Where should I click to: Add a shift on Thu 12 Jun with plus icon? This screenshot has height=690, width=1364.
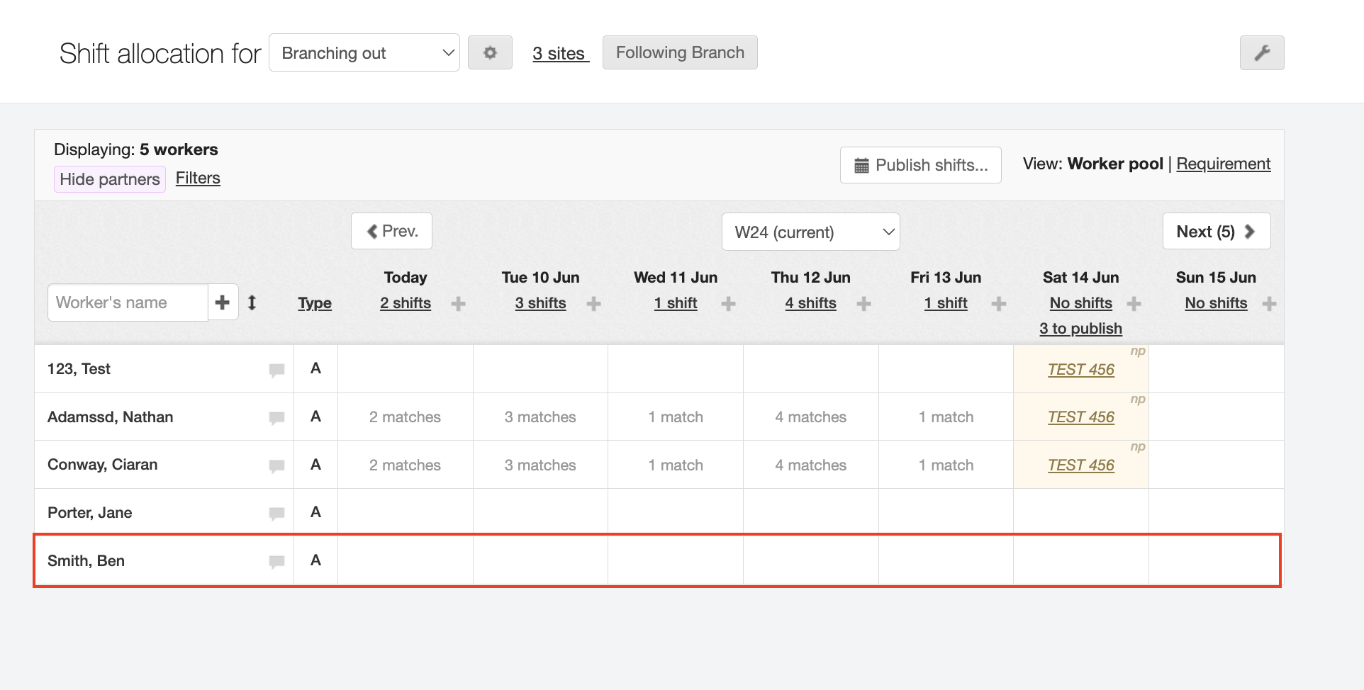(x=863, y=304)
